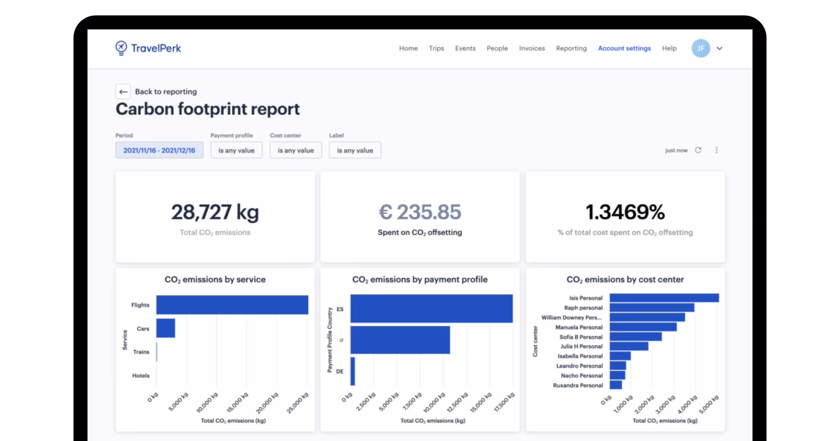Screen dimensions: 840x441
Task: Click Back to reporting link
Action: 166,92
